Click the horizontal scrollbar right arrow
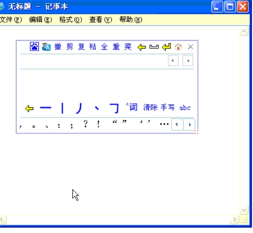Screen dimensions: 253x233 tap(234, 220)
